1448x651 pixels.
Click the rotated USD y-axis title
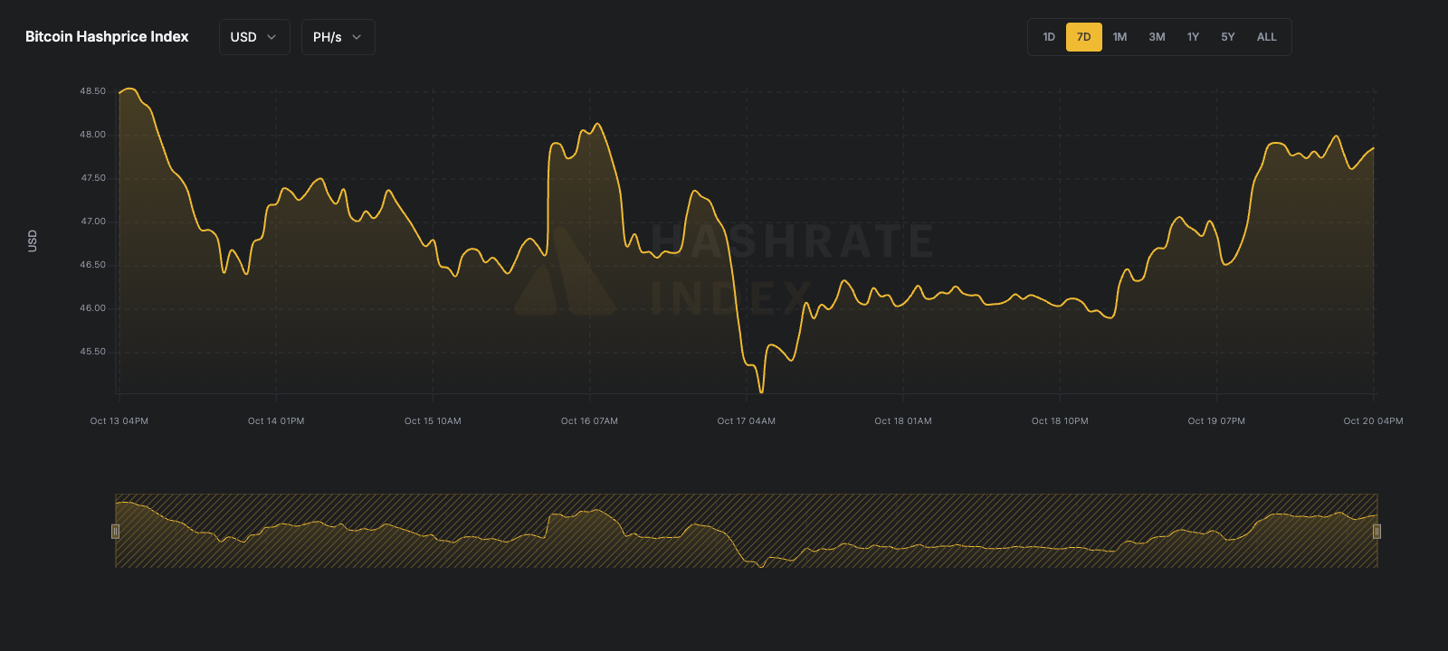[x=33, y=241]
